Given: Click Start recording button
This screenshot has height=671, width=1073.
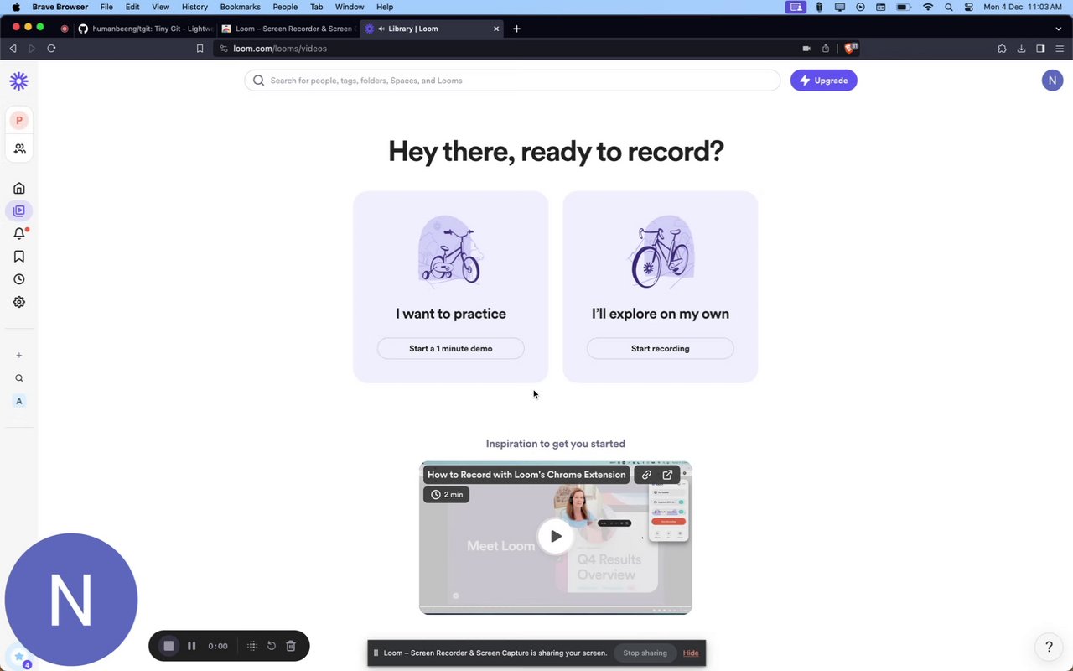Looking at the screenshot, I should tap(661, 348).
